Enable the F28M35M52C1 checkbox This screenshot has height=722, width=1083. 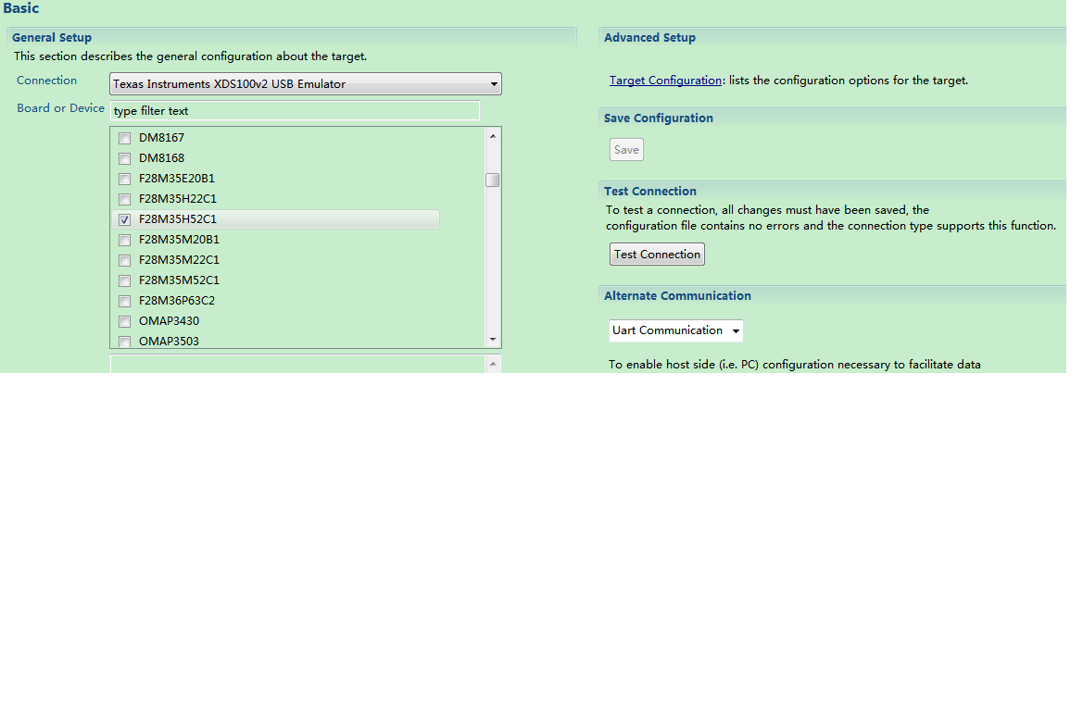(x=124, y=280)
